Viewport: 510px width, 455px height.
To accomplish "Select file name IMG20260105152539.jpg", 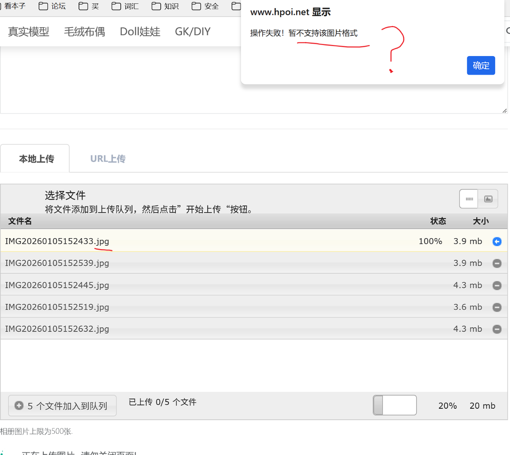I will tap(57, 263).
